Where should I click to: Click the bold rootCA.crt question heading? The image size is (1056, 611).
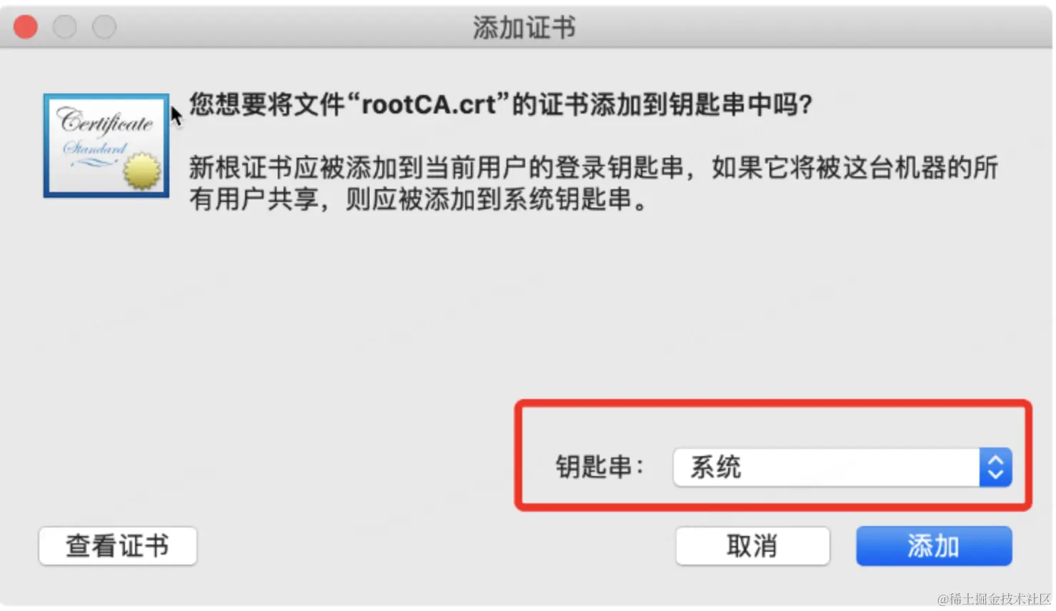coord(501,104)
